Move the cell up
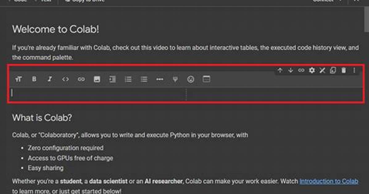369x194 pixels. pyautogui.click(x=280, y=70)
